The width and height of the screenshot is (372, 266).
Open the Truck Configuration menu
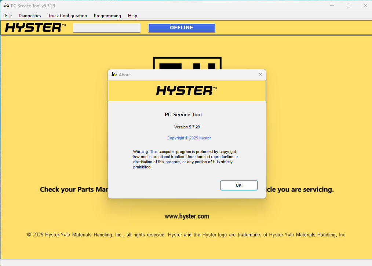click(x=68, y=16)
